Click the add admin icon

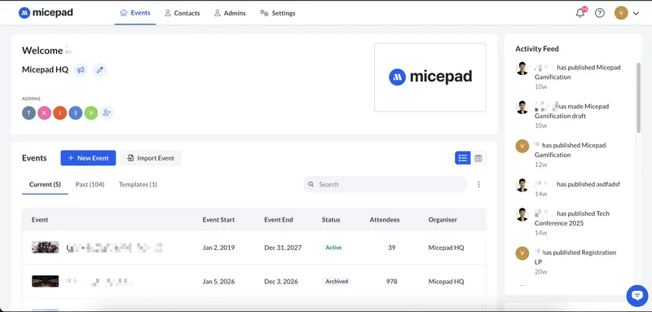[x=107, y=112]
